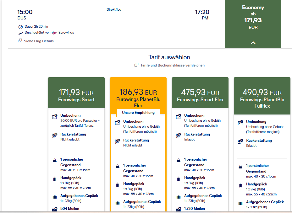Click compare fares popup icon
This screenshot has width=292, height=213.
click(x=136, y=65)
